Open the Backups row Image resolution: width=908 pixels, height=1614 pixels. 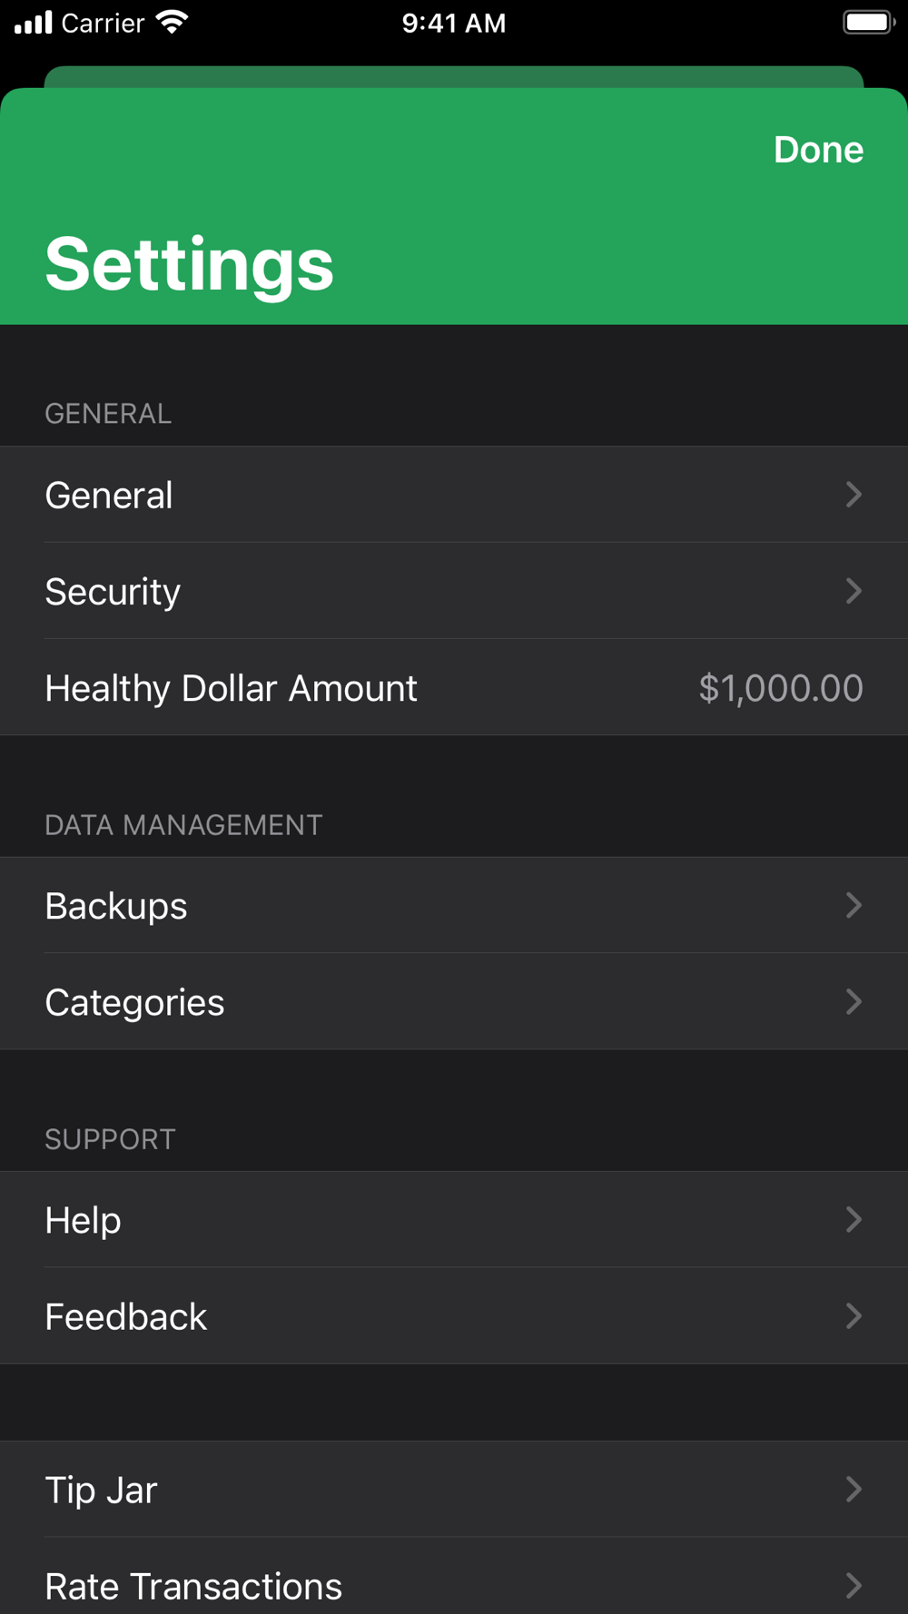point(454,905)
